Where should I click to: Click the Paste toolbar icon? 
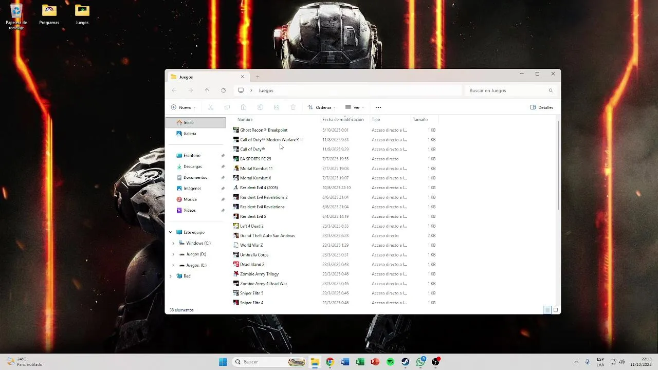click(x=244, y=107)
